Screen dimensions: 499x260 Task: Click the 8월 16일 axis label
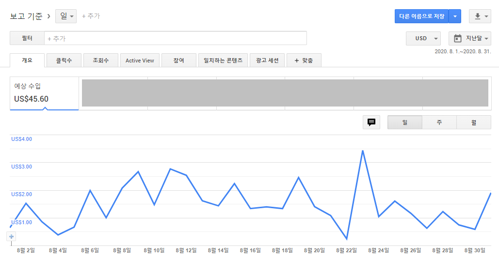[x=250, y=250]
